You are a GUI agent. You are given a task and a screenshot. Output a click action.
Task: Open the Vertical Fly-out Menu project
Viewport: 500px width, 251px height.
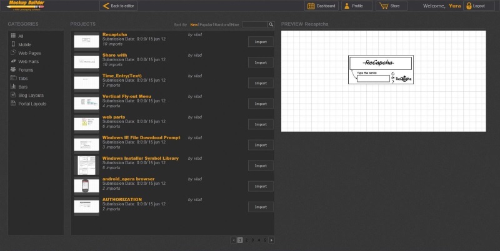[x=127, y=96]
